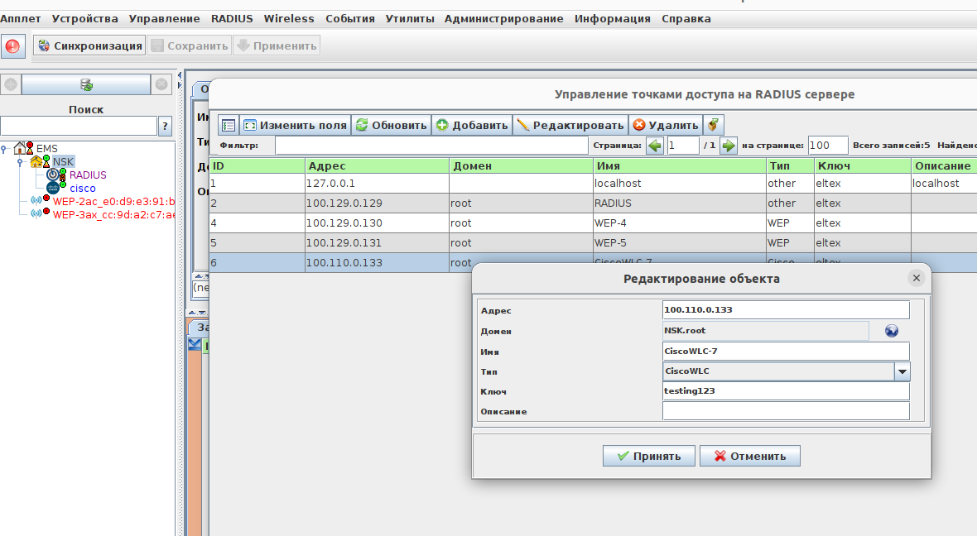977x536 pixels.
Task: Edit the Имя field CiscoWLC-7
Action: click(786, 351)
